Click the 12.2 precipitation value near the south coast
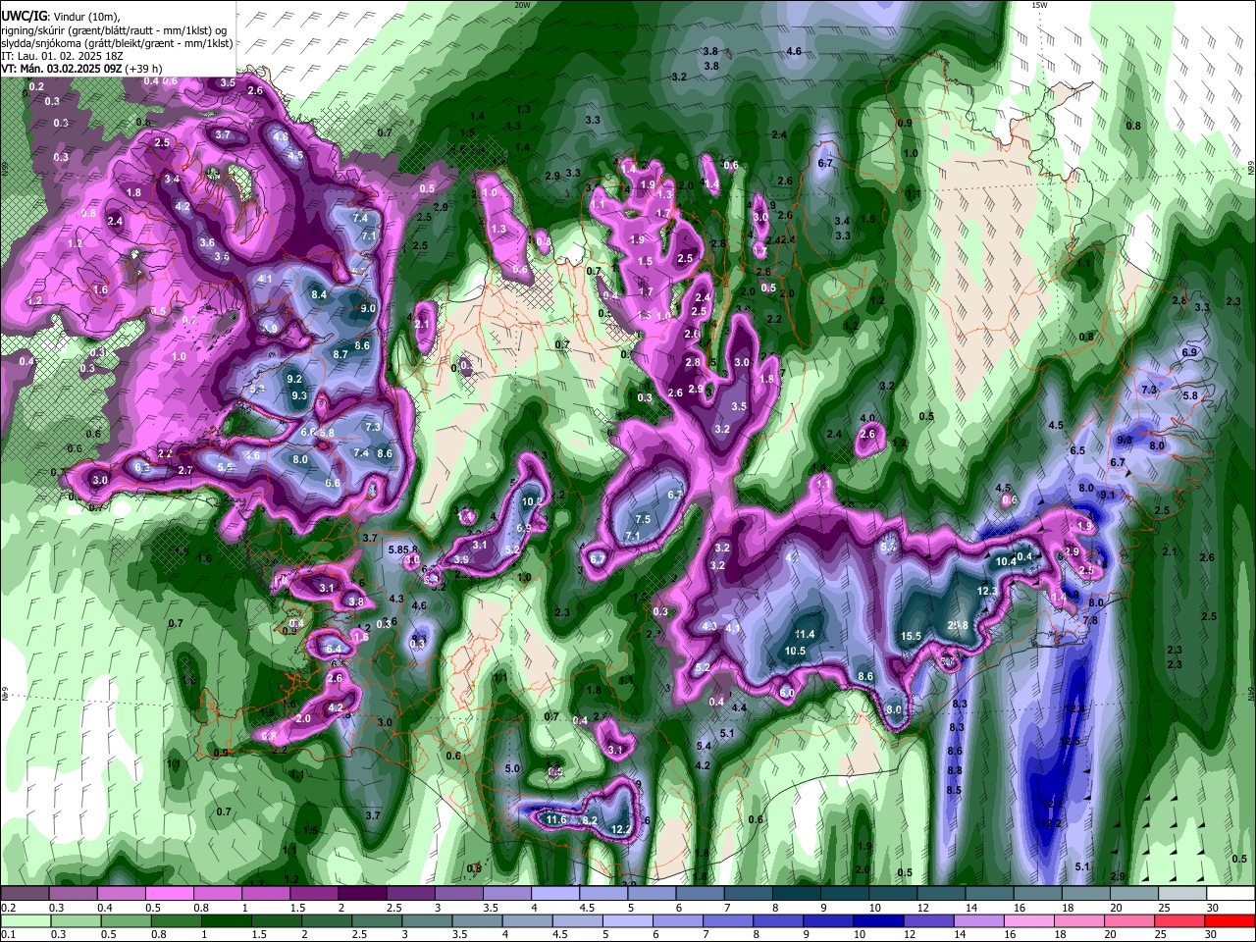Image resolution: width=1256 pixels, height=942 pixels. 620,829
